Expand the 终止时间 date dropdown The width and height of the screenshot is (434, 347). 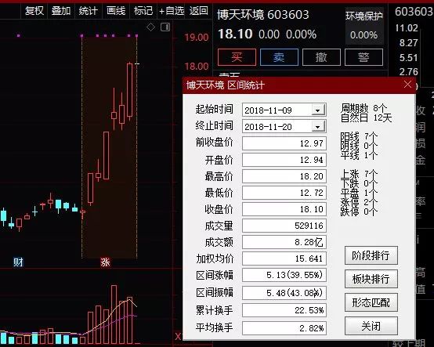pyautogui.click(x=318, y=127)
